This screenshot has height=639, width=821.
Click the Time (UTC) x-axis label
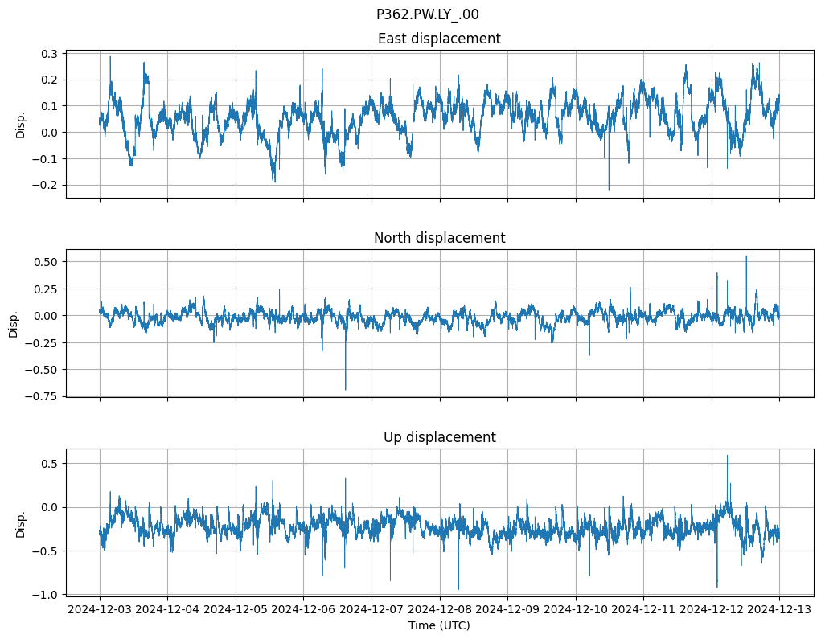tap(439, 625)
